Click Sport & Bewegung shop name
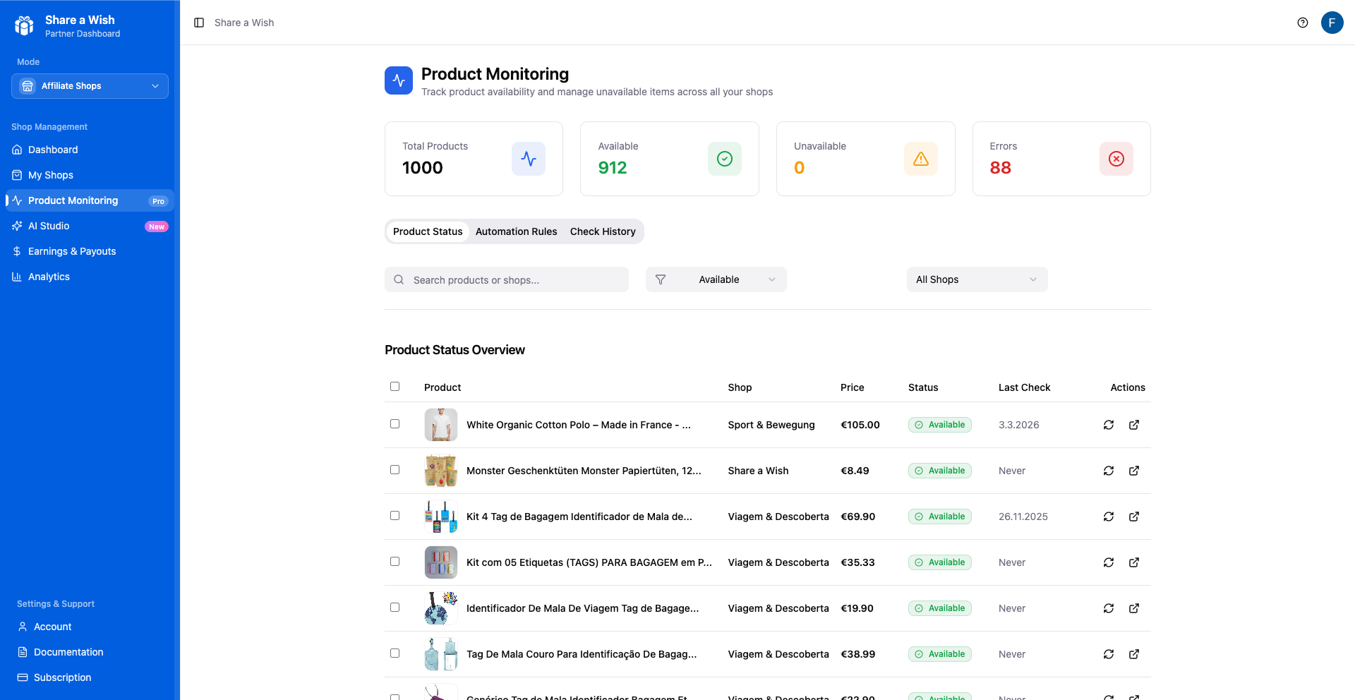The height and width of the screenshot is (700, 1355). coord(771,425)
